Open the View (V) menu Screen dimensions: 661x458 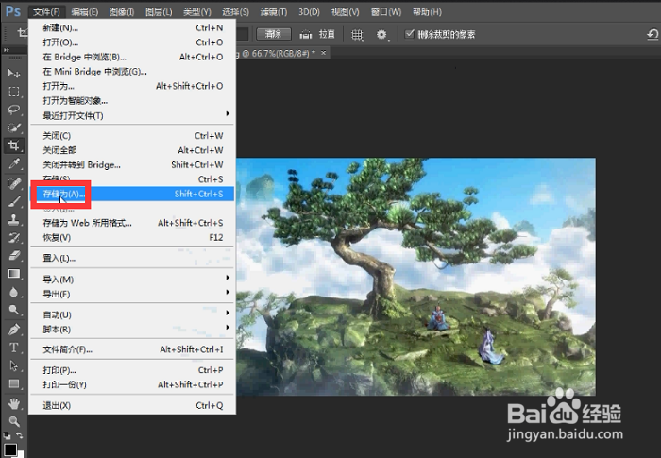(x=346, y=12)
